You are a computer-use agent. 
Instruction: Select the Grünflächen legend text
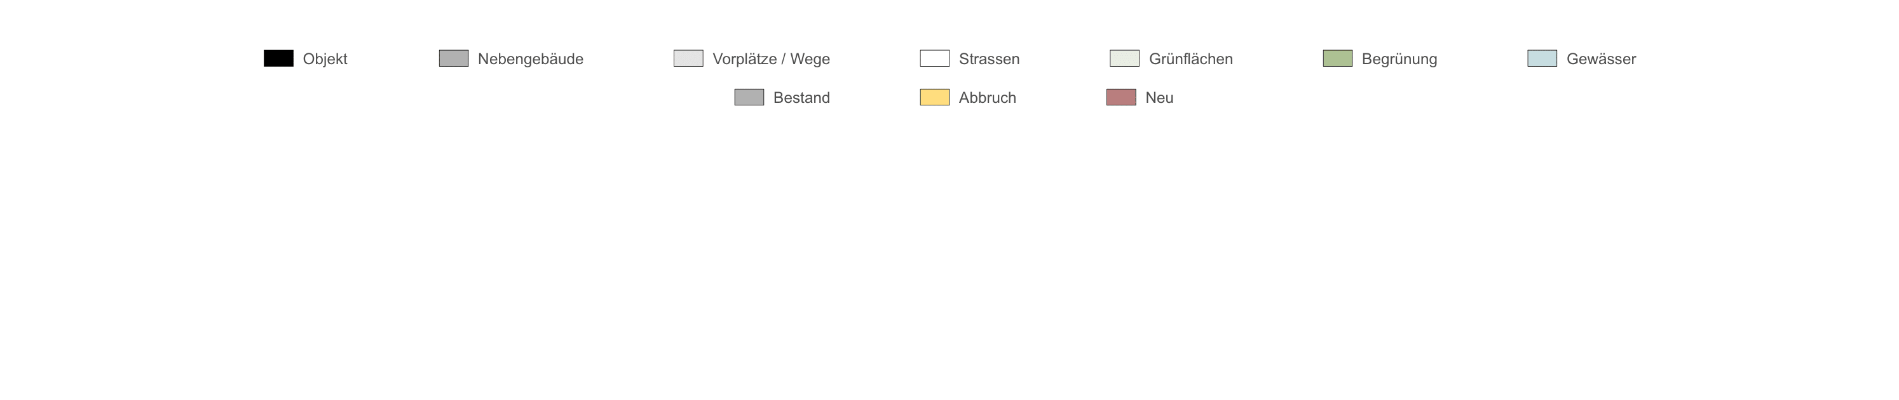tap(1190, 59)
